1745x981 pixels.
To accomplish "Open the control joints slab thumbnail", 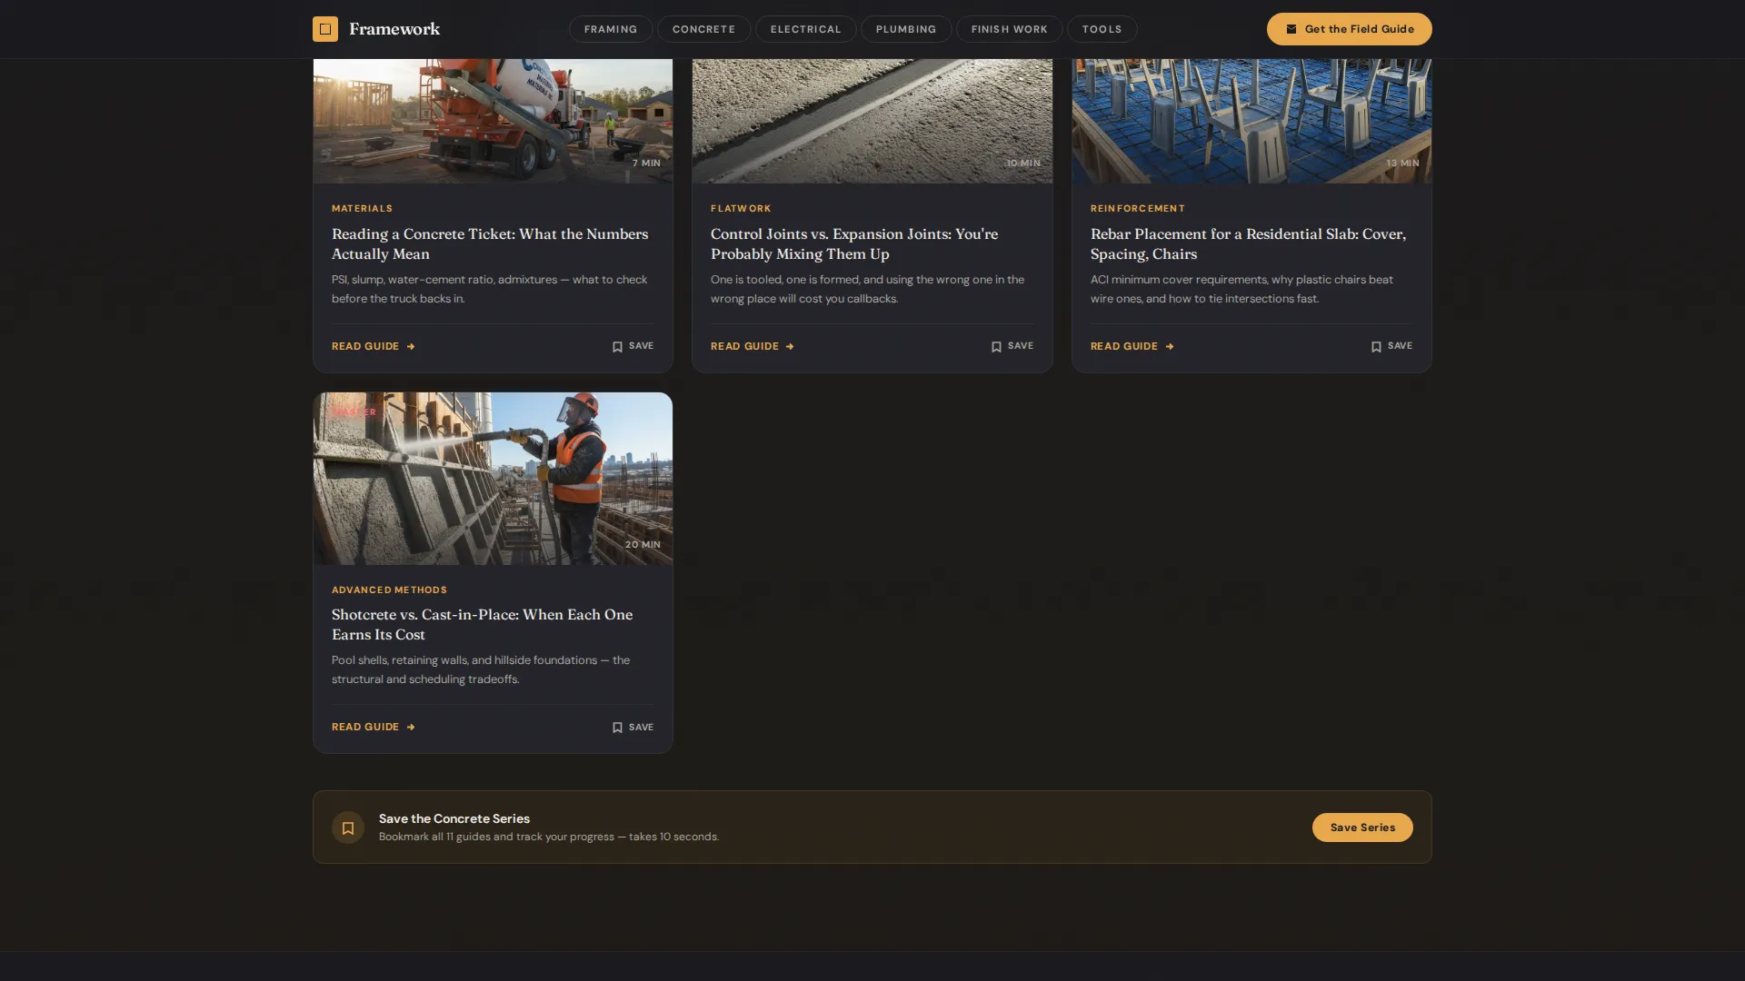I will (872, 121).
